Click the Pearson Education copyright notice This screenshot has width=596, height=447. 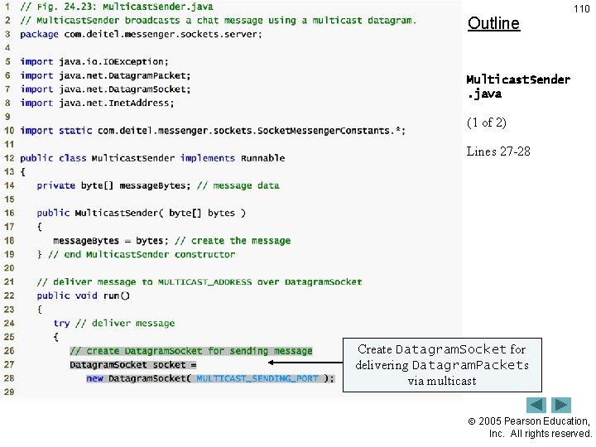click(530, 427)
